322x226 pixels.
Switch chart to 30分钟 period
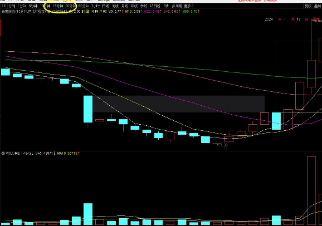point(70,6)
